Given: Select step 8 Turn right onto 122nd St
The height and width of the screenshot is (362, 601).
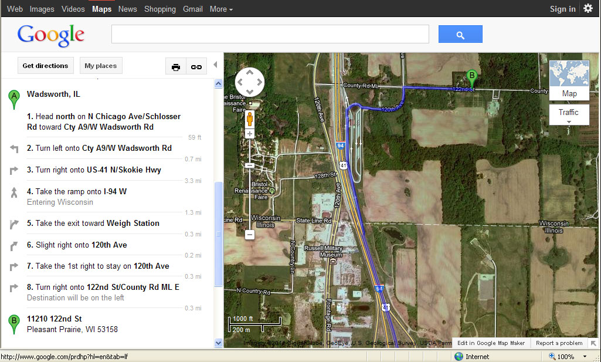Looking at the screenshot, I should tap(103, 287).
